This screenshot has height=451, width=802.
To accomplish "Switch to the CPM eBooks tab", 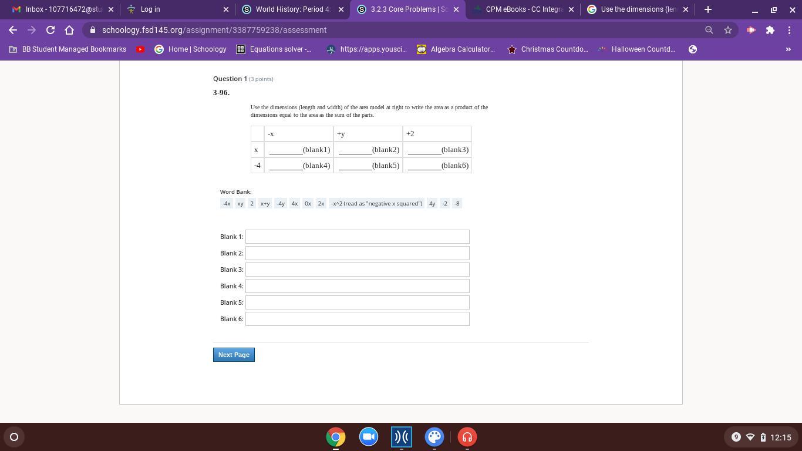I will tap(521, 9).
